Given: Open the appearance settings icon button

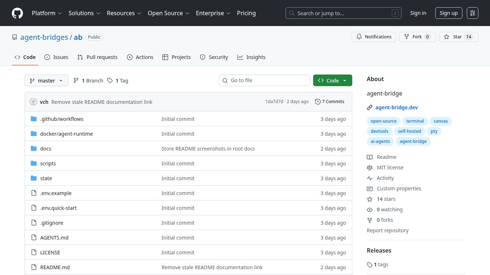Looking at the screenshot, I should (472, 13).
